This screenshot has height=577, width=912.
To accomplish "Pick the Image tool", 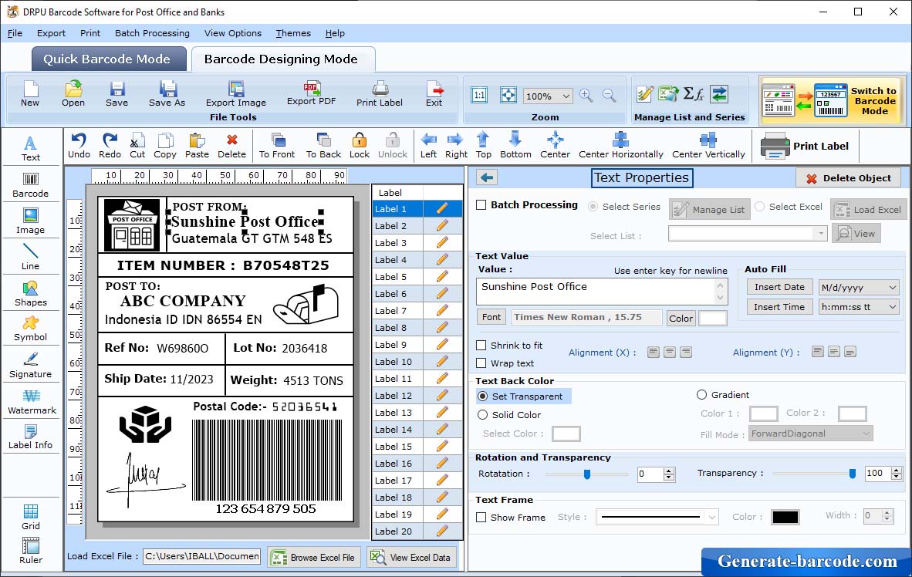I will click(30, 221).
